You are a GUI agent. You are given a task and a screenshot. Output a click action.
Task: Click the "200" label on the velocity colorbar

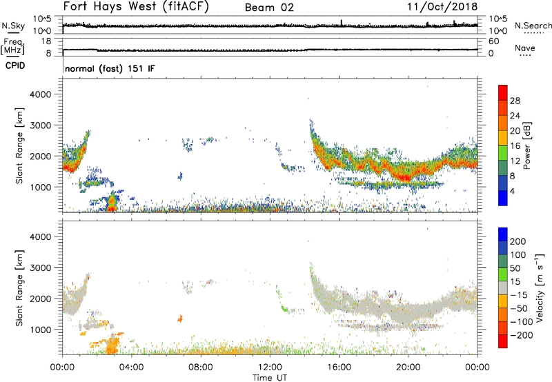518,241
